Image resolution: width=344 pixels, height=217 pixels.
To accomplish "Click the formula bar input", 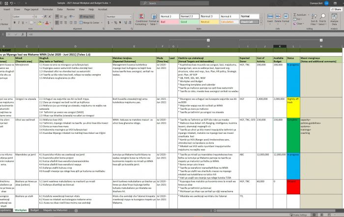I will pyautogui.click(x=184, y=34).
